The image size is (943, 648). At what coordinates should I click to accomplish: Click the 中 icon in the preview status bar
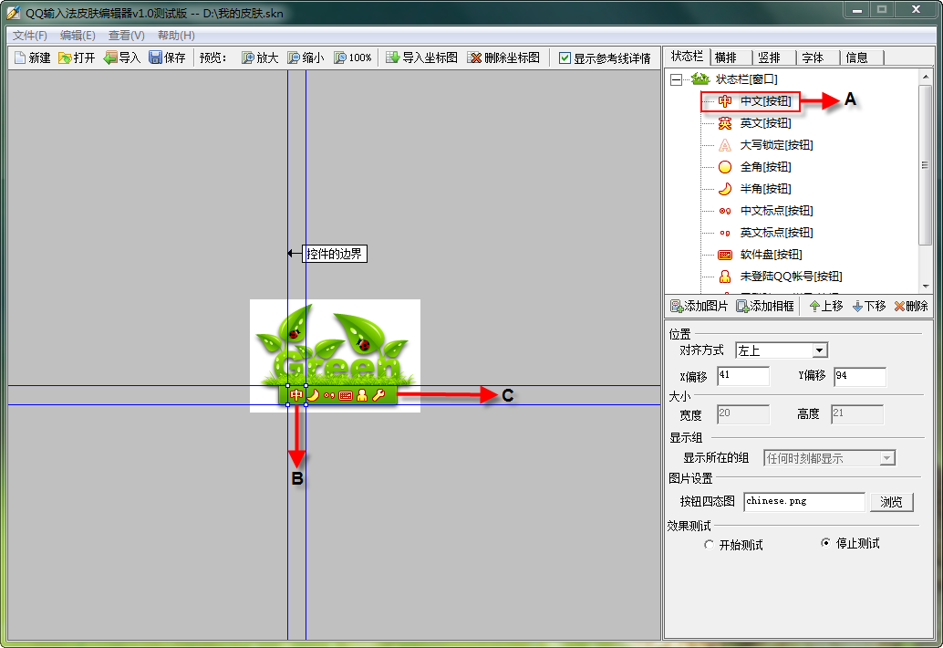click(x=296, y=395)
